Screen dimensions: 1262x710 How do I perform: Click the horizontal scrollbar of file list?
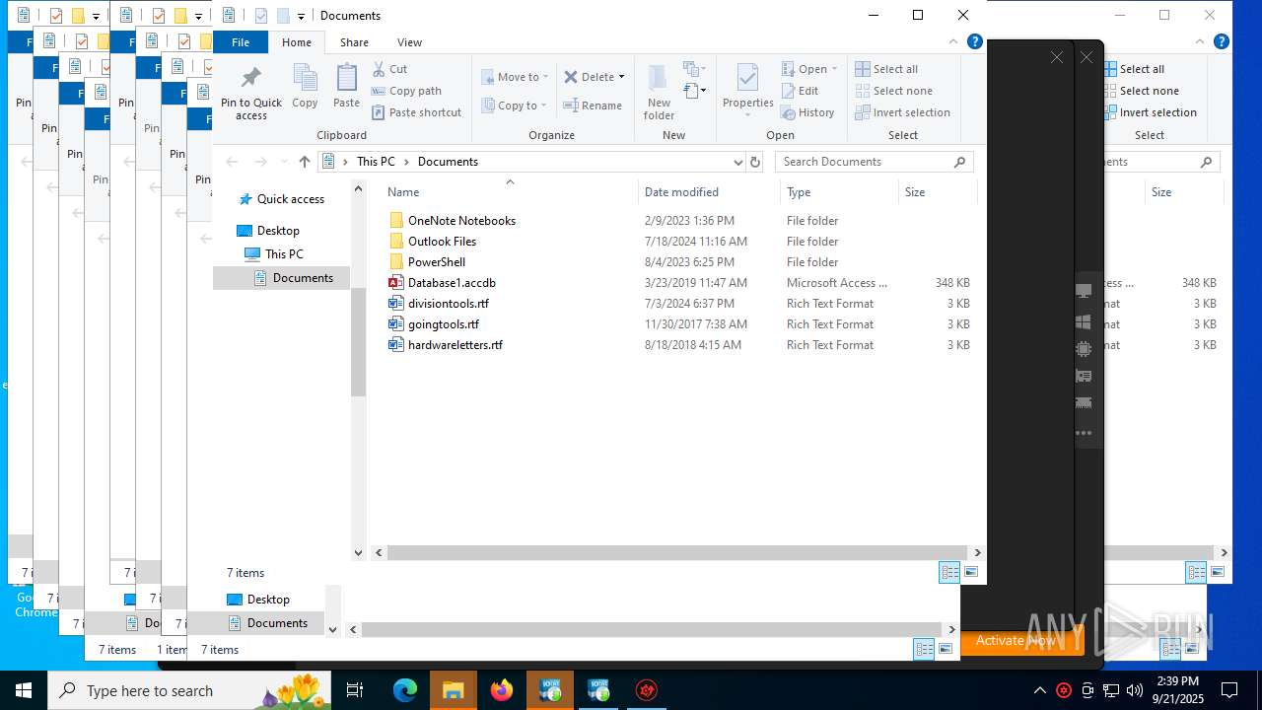tap(676, 553)
